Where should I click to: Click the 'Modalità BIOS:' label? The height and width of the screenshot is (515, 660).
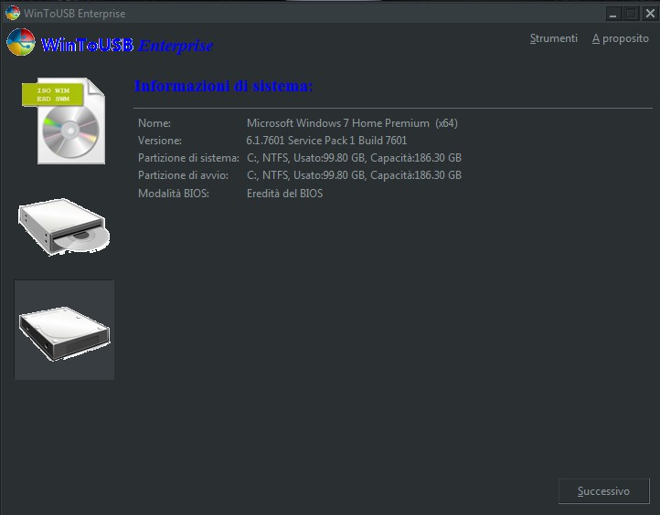coord(174,194)
